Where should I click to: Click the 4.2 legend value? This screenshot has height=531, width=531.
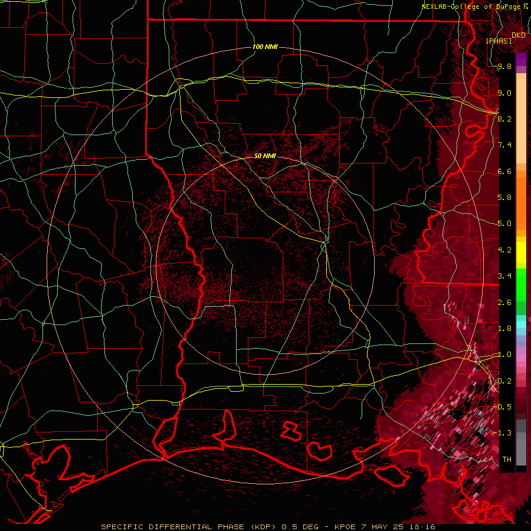coord(504,250)
